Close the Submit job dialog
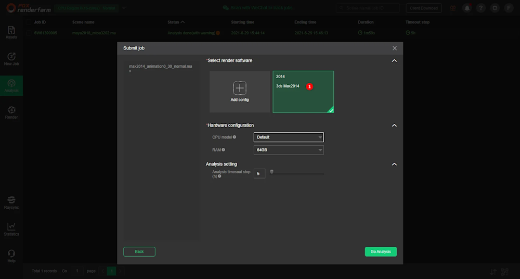This screenshot has height=279, width=520. 394,48
